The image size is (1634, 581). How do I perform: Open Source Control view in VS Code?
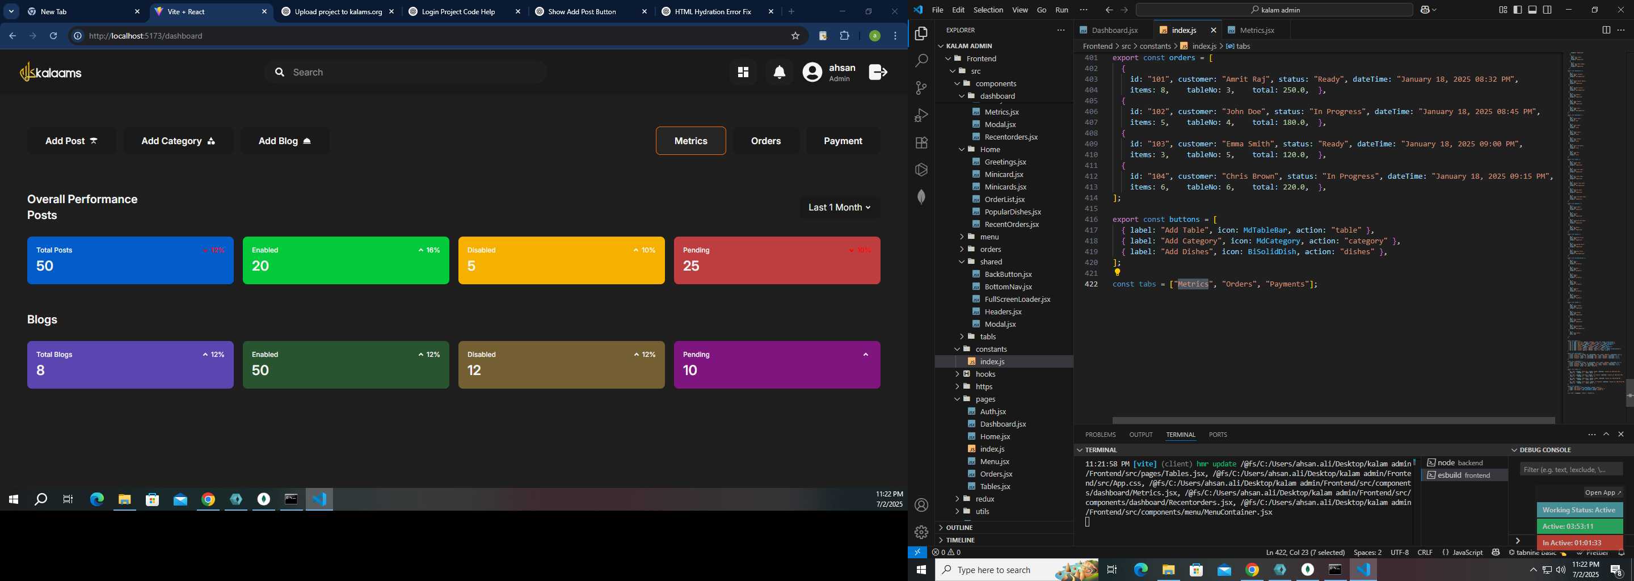(x=921, y=88)
